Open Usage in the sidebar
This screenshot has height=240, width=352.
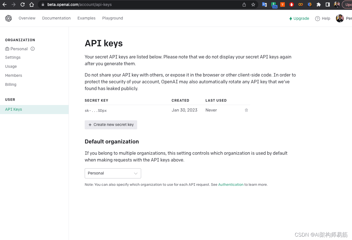coord(11,66)
